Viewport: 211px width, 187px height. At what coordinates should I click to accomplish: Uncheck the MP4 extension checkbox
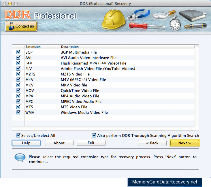(x=18, y=96)
